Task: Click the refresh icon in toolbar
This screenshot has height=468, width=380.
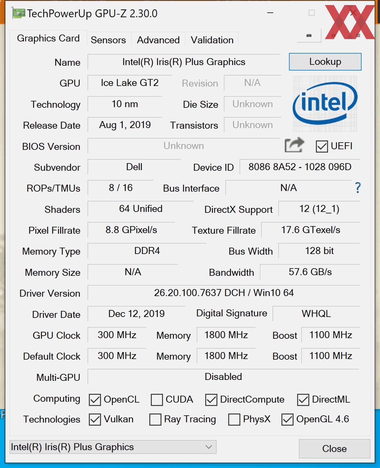Action: pos(333,36)
